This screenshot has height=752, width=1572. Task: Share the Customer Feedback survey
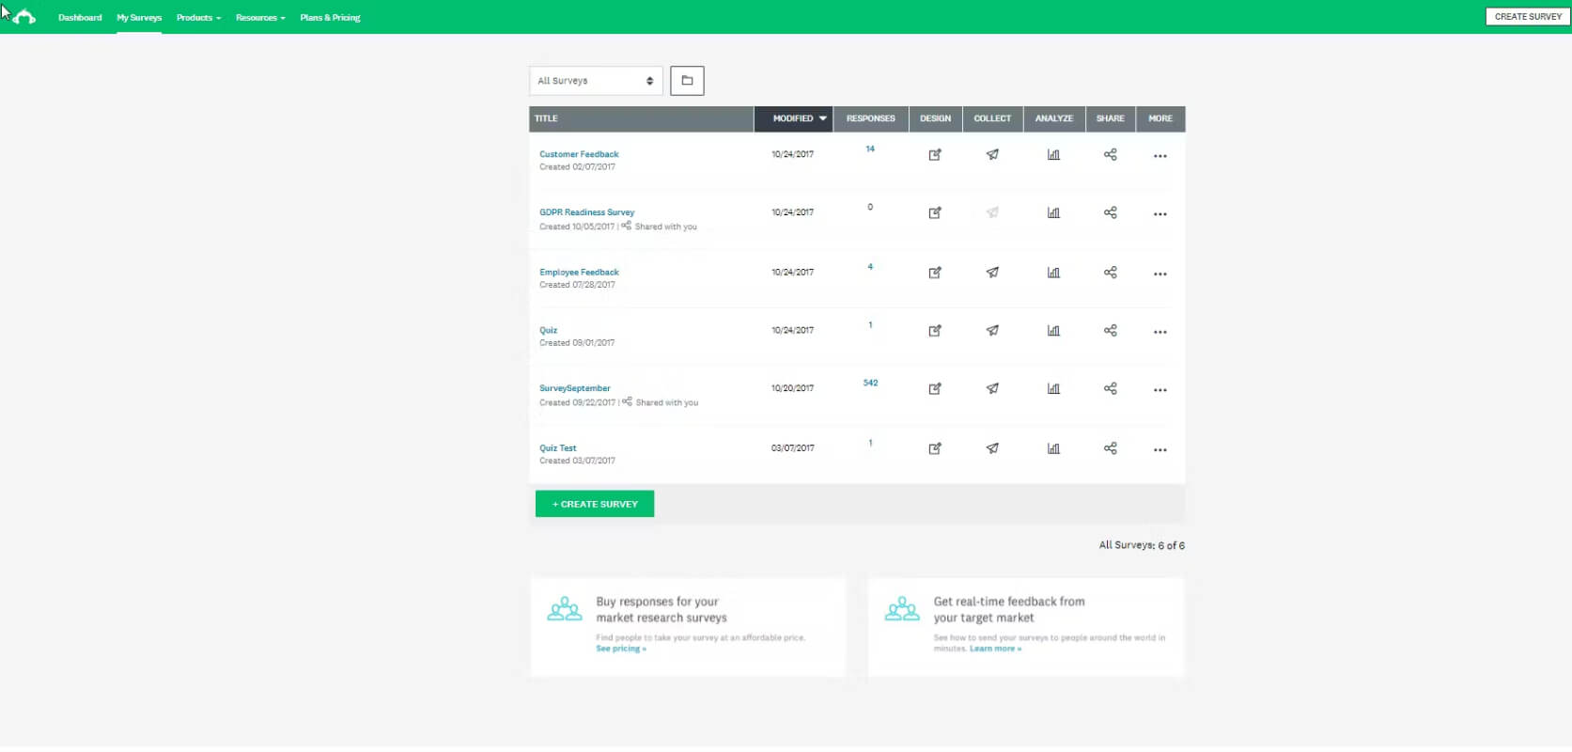pos(1110,155)
